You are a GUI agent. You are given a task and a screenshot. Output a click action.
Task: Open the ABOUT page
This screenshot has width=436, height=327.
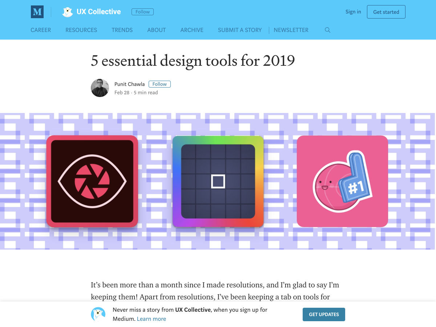tap(157, 30)
